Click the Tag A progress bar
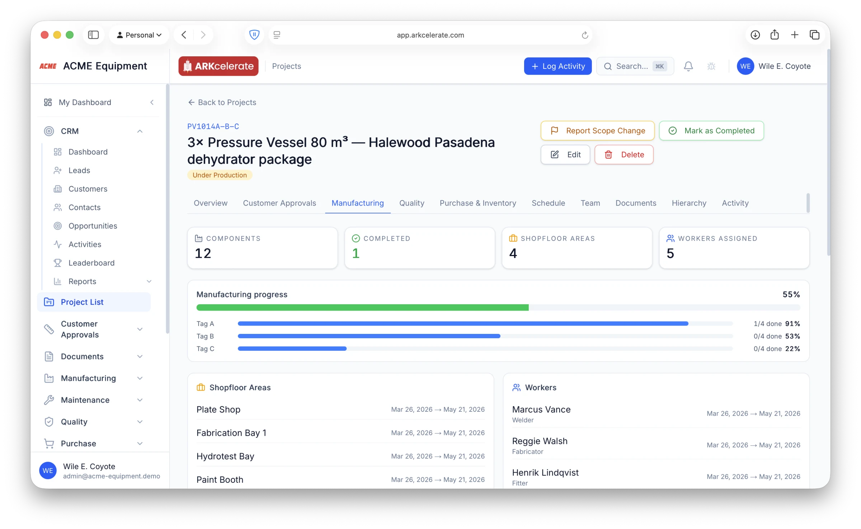861x529 pixels. [x=485, y=323]
